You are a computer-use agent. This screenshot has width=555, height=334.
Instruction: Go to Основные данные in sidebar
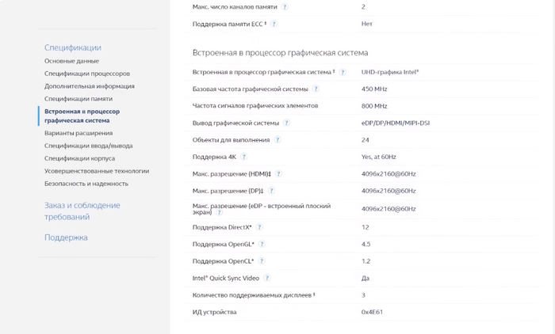pos(71,61)
